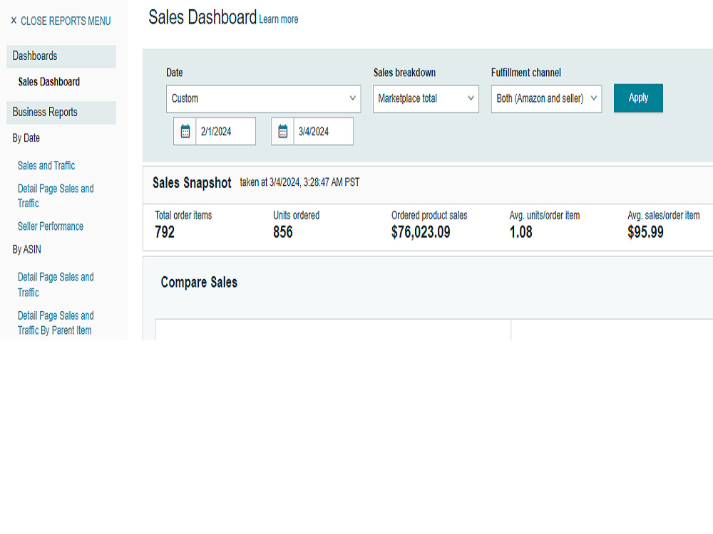Open the Sales breakdown Marketplace total dropdown
713x534 pixels.
coord(426,98)
